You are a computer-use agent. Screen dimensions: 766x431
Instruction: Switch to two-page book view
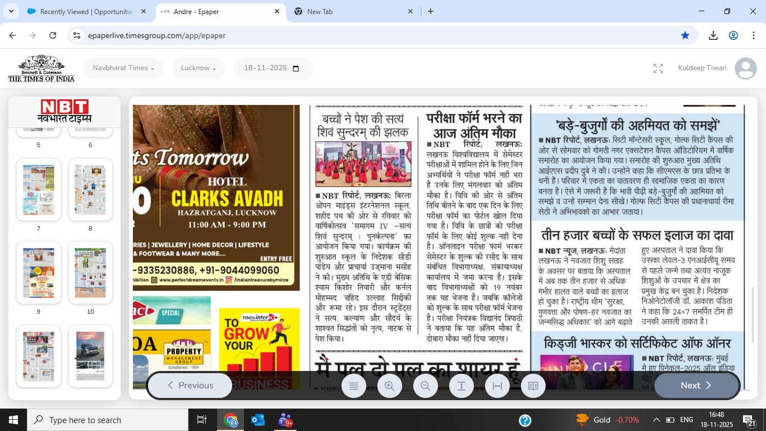[533, 386]
